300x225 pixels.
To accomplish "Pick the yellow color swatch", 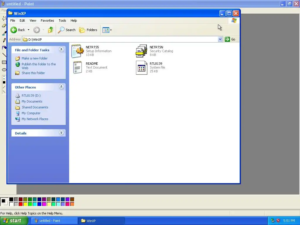I will click(25, 204).
